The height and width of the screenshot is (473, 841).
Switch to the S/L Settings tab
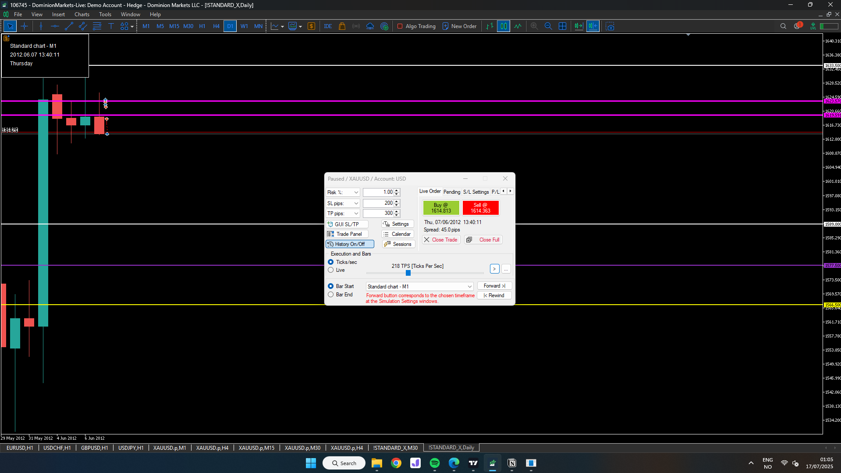click(x=476, y=192)
